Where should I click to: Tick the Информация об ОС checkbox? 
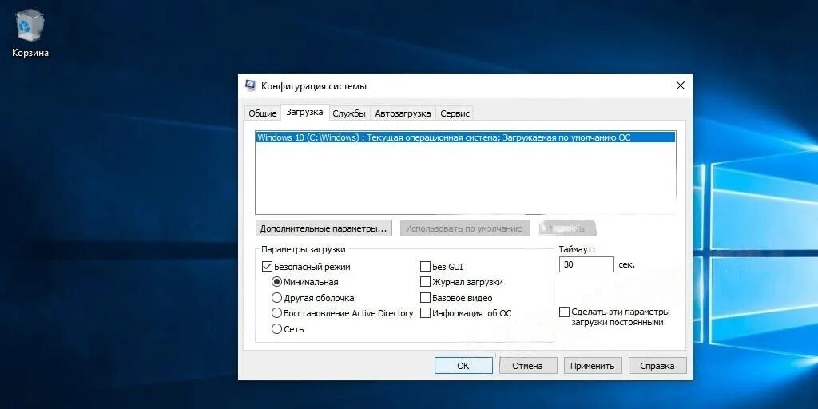[425, 313]
